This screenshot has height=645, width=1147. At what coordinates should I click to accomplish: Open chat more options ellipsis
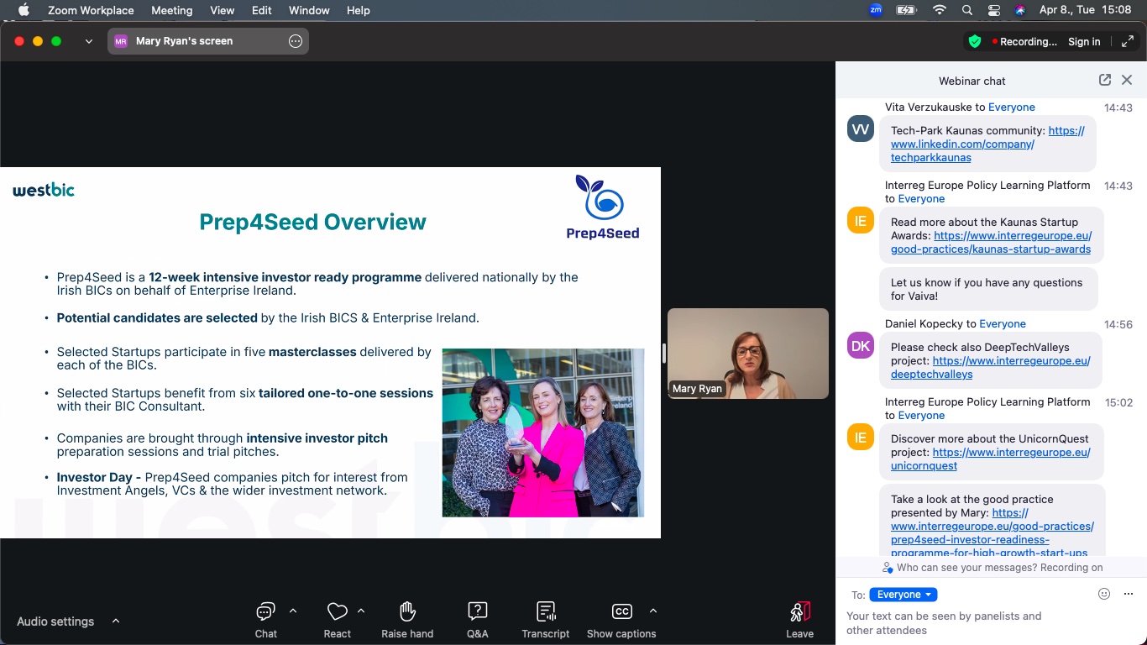point(1128,594)
